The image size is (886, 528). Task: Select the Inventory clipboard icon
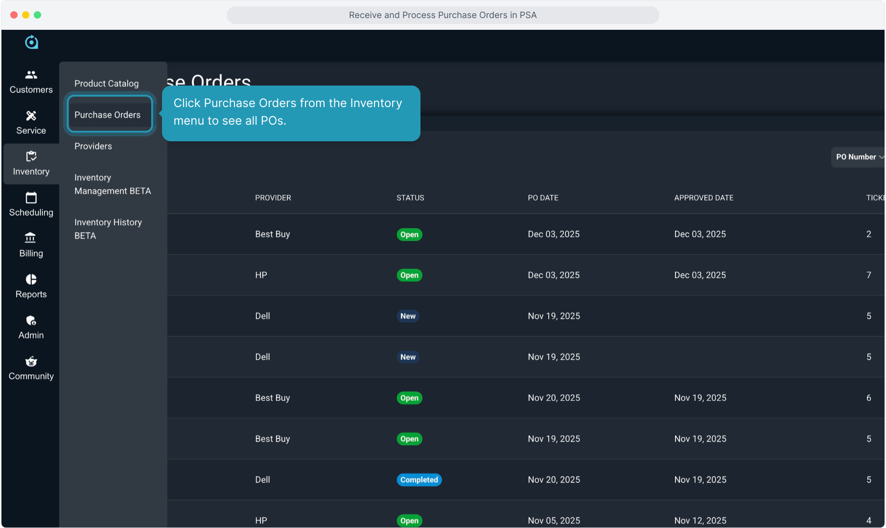pos(31,156)
